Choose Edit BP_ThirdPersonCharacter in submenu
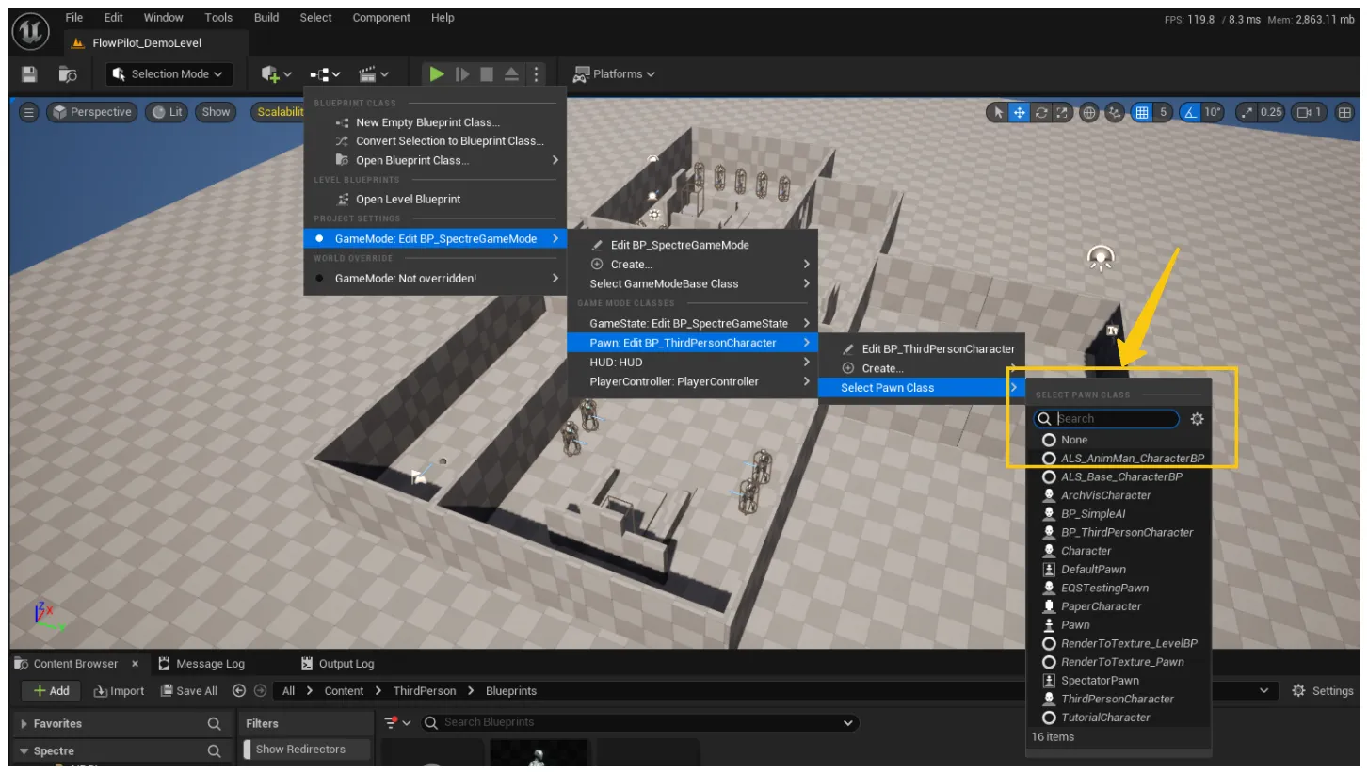Viewport: 1368px width, 774px height. pyautogui.click(x=922, y=348)
